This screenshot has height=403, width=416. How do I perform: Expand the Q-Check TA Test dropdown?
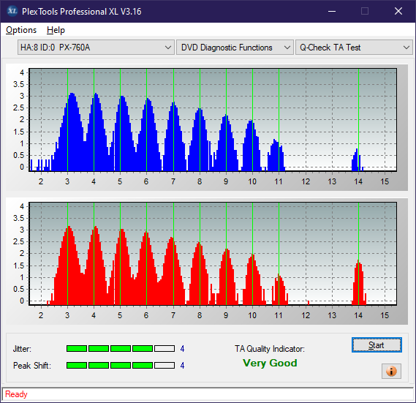(x=354, y=48)
